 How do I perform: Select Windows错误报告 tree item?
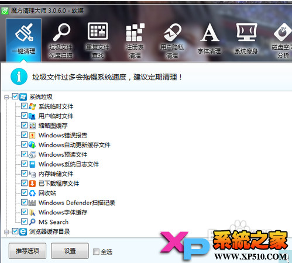pyautogui.click(x=63, y=135)
